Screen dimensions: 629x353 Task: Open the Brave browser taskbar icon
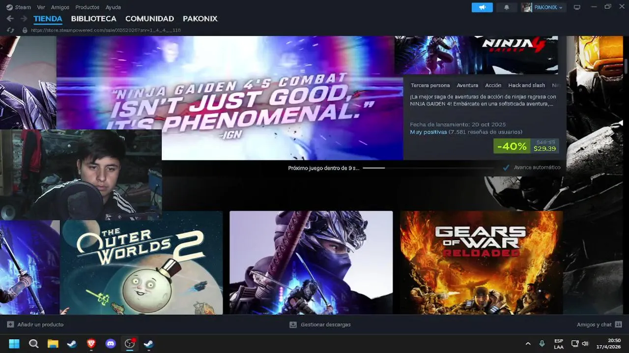click(x=91, y=344)
